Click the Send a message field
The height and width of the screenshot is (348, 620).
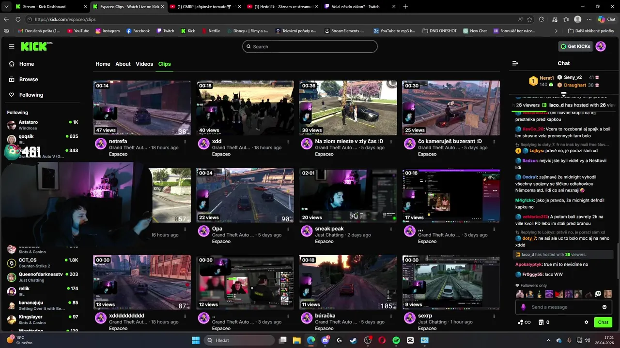[x=564, y=307]
